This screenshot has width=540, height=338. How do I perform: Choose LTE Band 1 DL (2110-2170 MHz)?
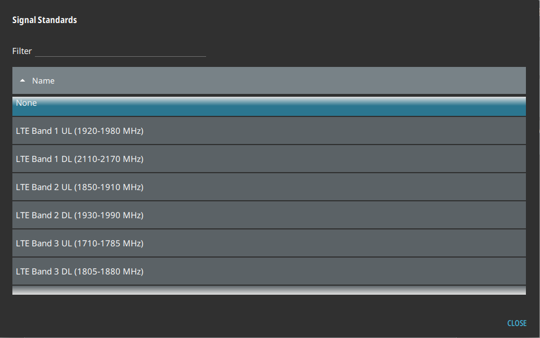coord(269,159)
